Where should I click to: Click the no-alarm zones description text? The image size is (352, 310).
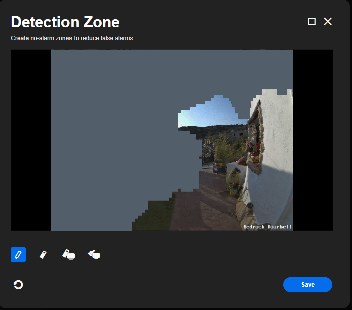point(73,38)
